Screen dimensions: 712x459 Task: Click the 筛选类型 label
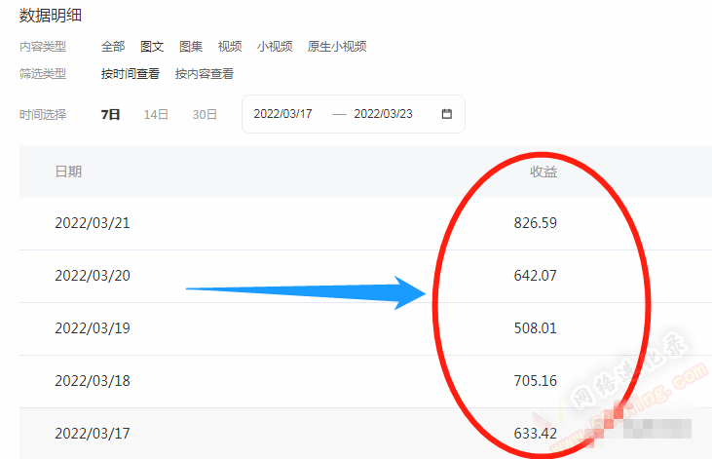click(43, 74)
